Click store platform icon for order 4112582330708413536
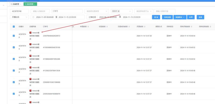The width and height of the screenshot is (215, 104). (x=30, y=67)
